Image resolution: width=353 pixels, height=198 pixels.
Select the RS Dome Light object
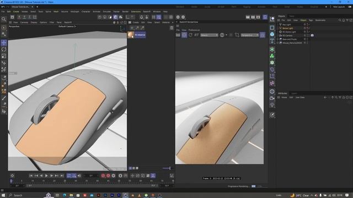tap(289, 32)
